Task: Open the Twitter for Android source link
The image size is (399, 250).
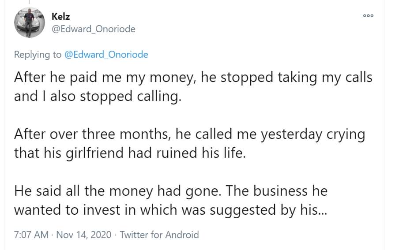Action: [159, 235]
